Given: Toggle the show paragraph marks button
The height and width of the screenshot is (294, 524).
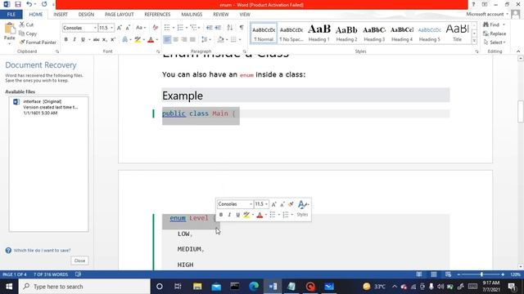Looking at the screenshot, I should click(x=242, y=28).
